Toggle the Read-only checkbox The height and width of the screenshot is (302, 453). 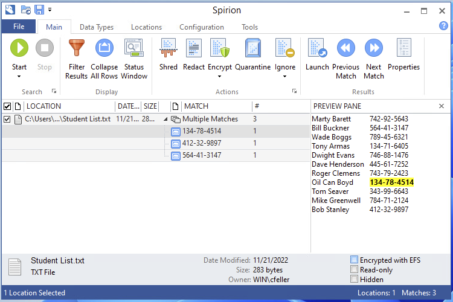tap(354, 269)
